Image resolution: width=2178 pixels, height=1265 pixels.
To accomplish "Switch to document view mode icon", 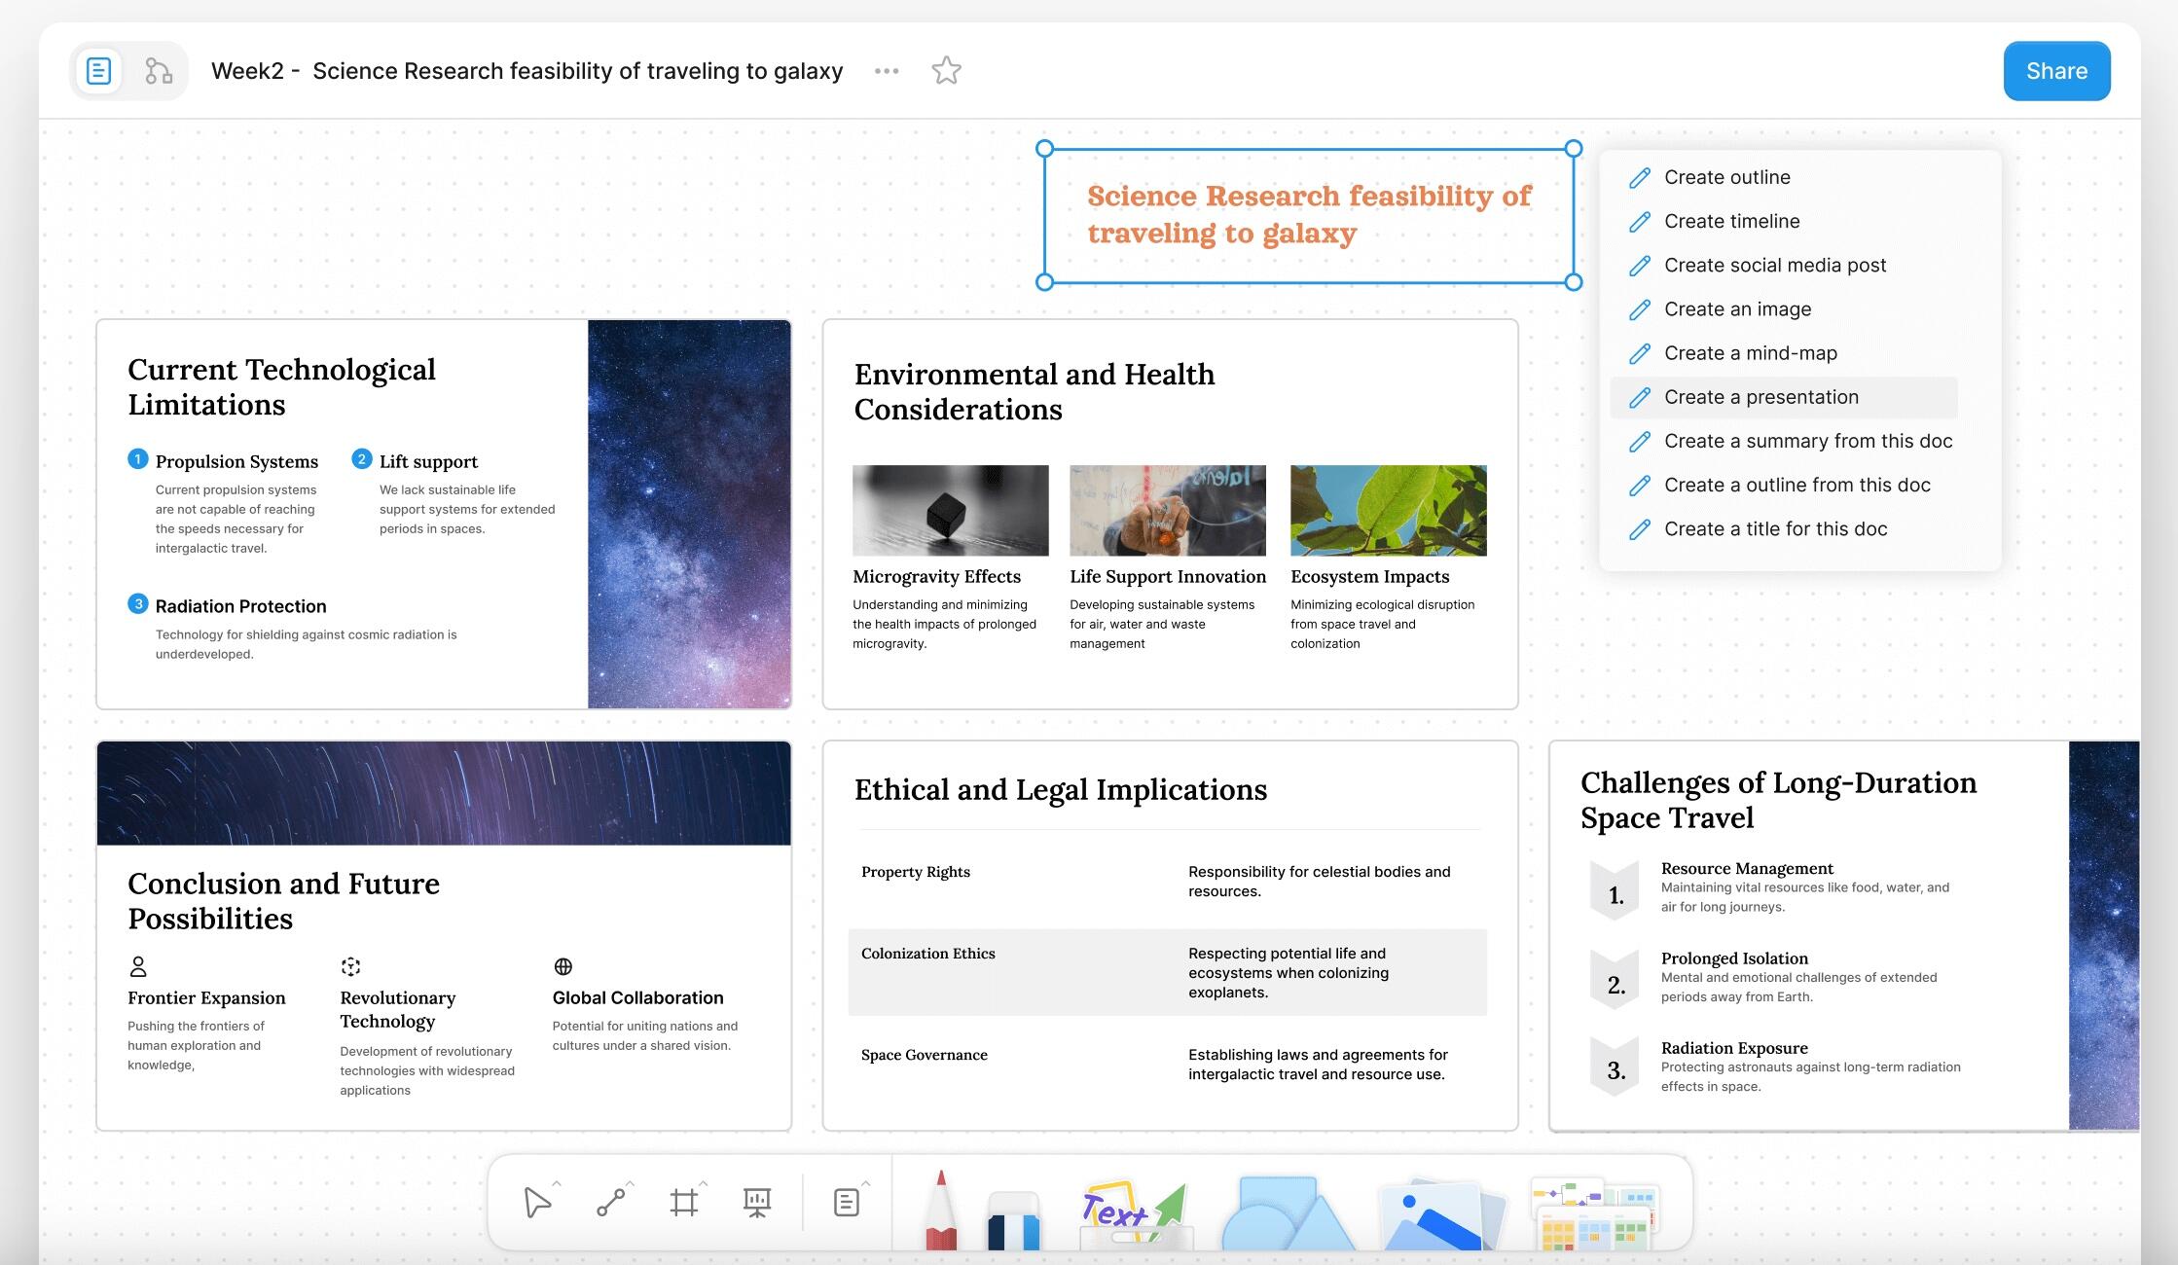I will tap(99, 71).
